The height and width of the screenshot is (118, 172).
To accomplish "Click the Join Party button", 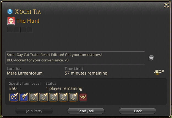I will click(x=34, y=111).
